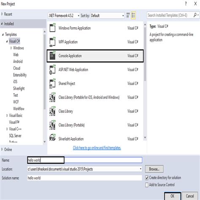Viewport: 200px width, 200px height.
Task: Open the online templates link
Action: tap(97, 148)
